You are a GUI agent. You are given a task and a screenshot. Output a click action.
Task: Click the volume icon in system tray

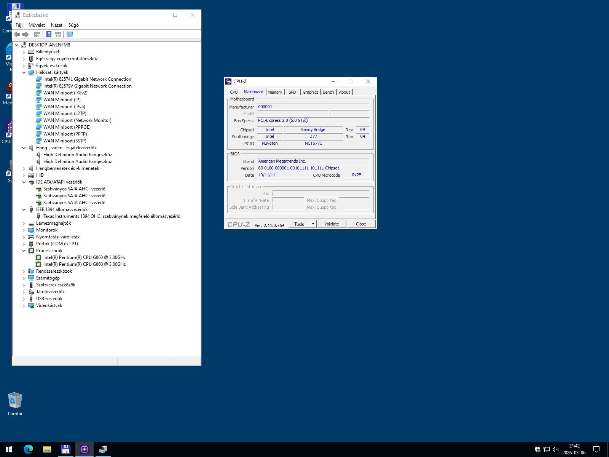pos(555,449)
